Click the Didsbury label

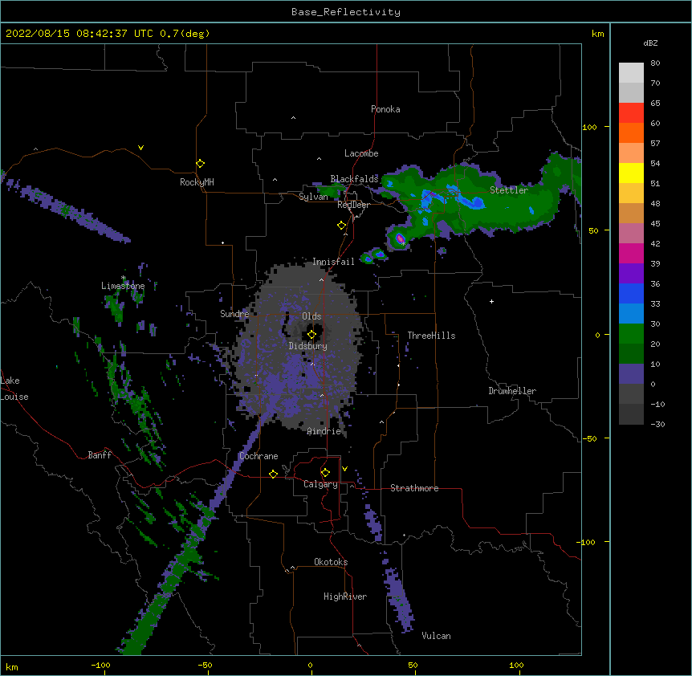point(308,346)
